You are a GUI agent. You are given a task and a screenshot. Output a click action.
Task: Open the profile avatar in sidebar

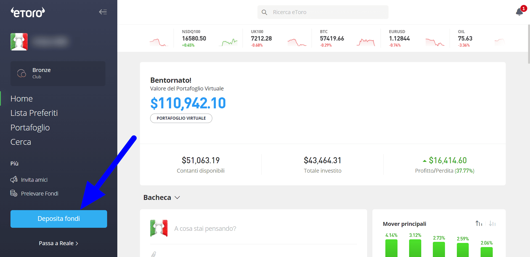coord(19,42)
